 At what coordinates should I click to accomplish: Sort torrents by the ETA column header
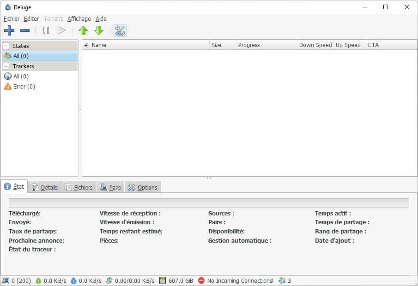(x=391, y=45)
